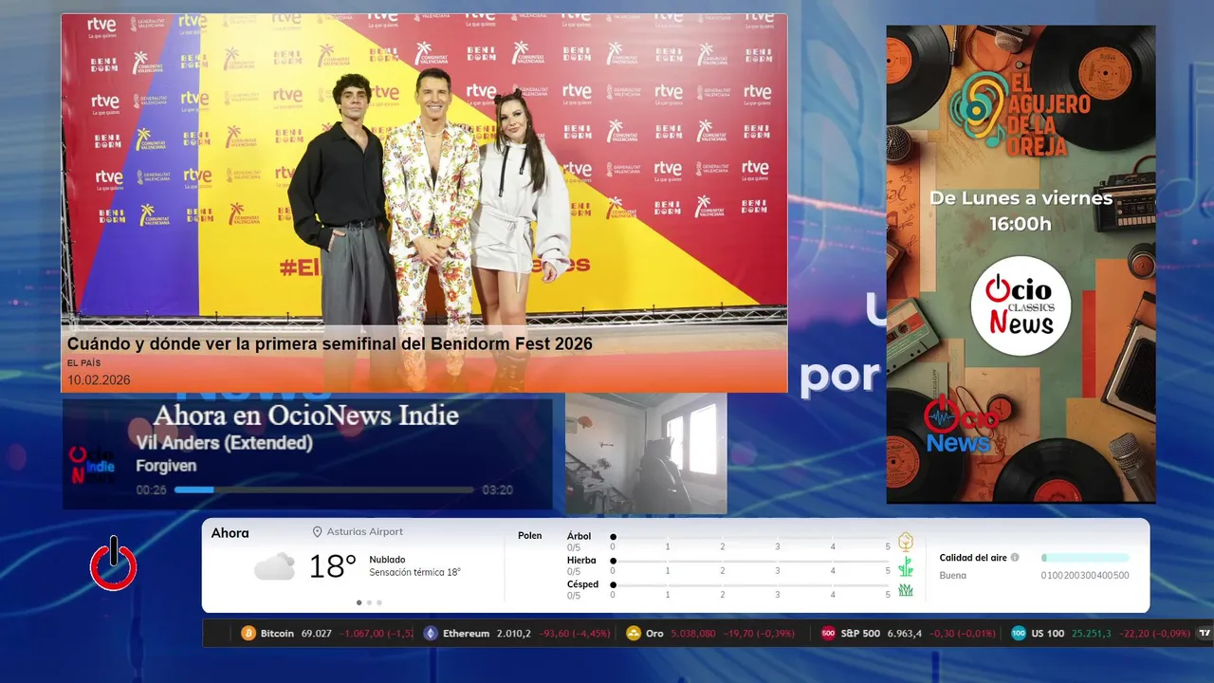Click the 10.02.2026 news date
Viewport: 1214px width, 683px height.
tap(99, 380)
